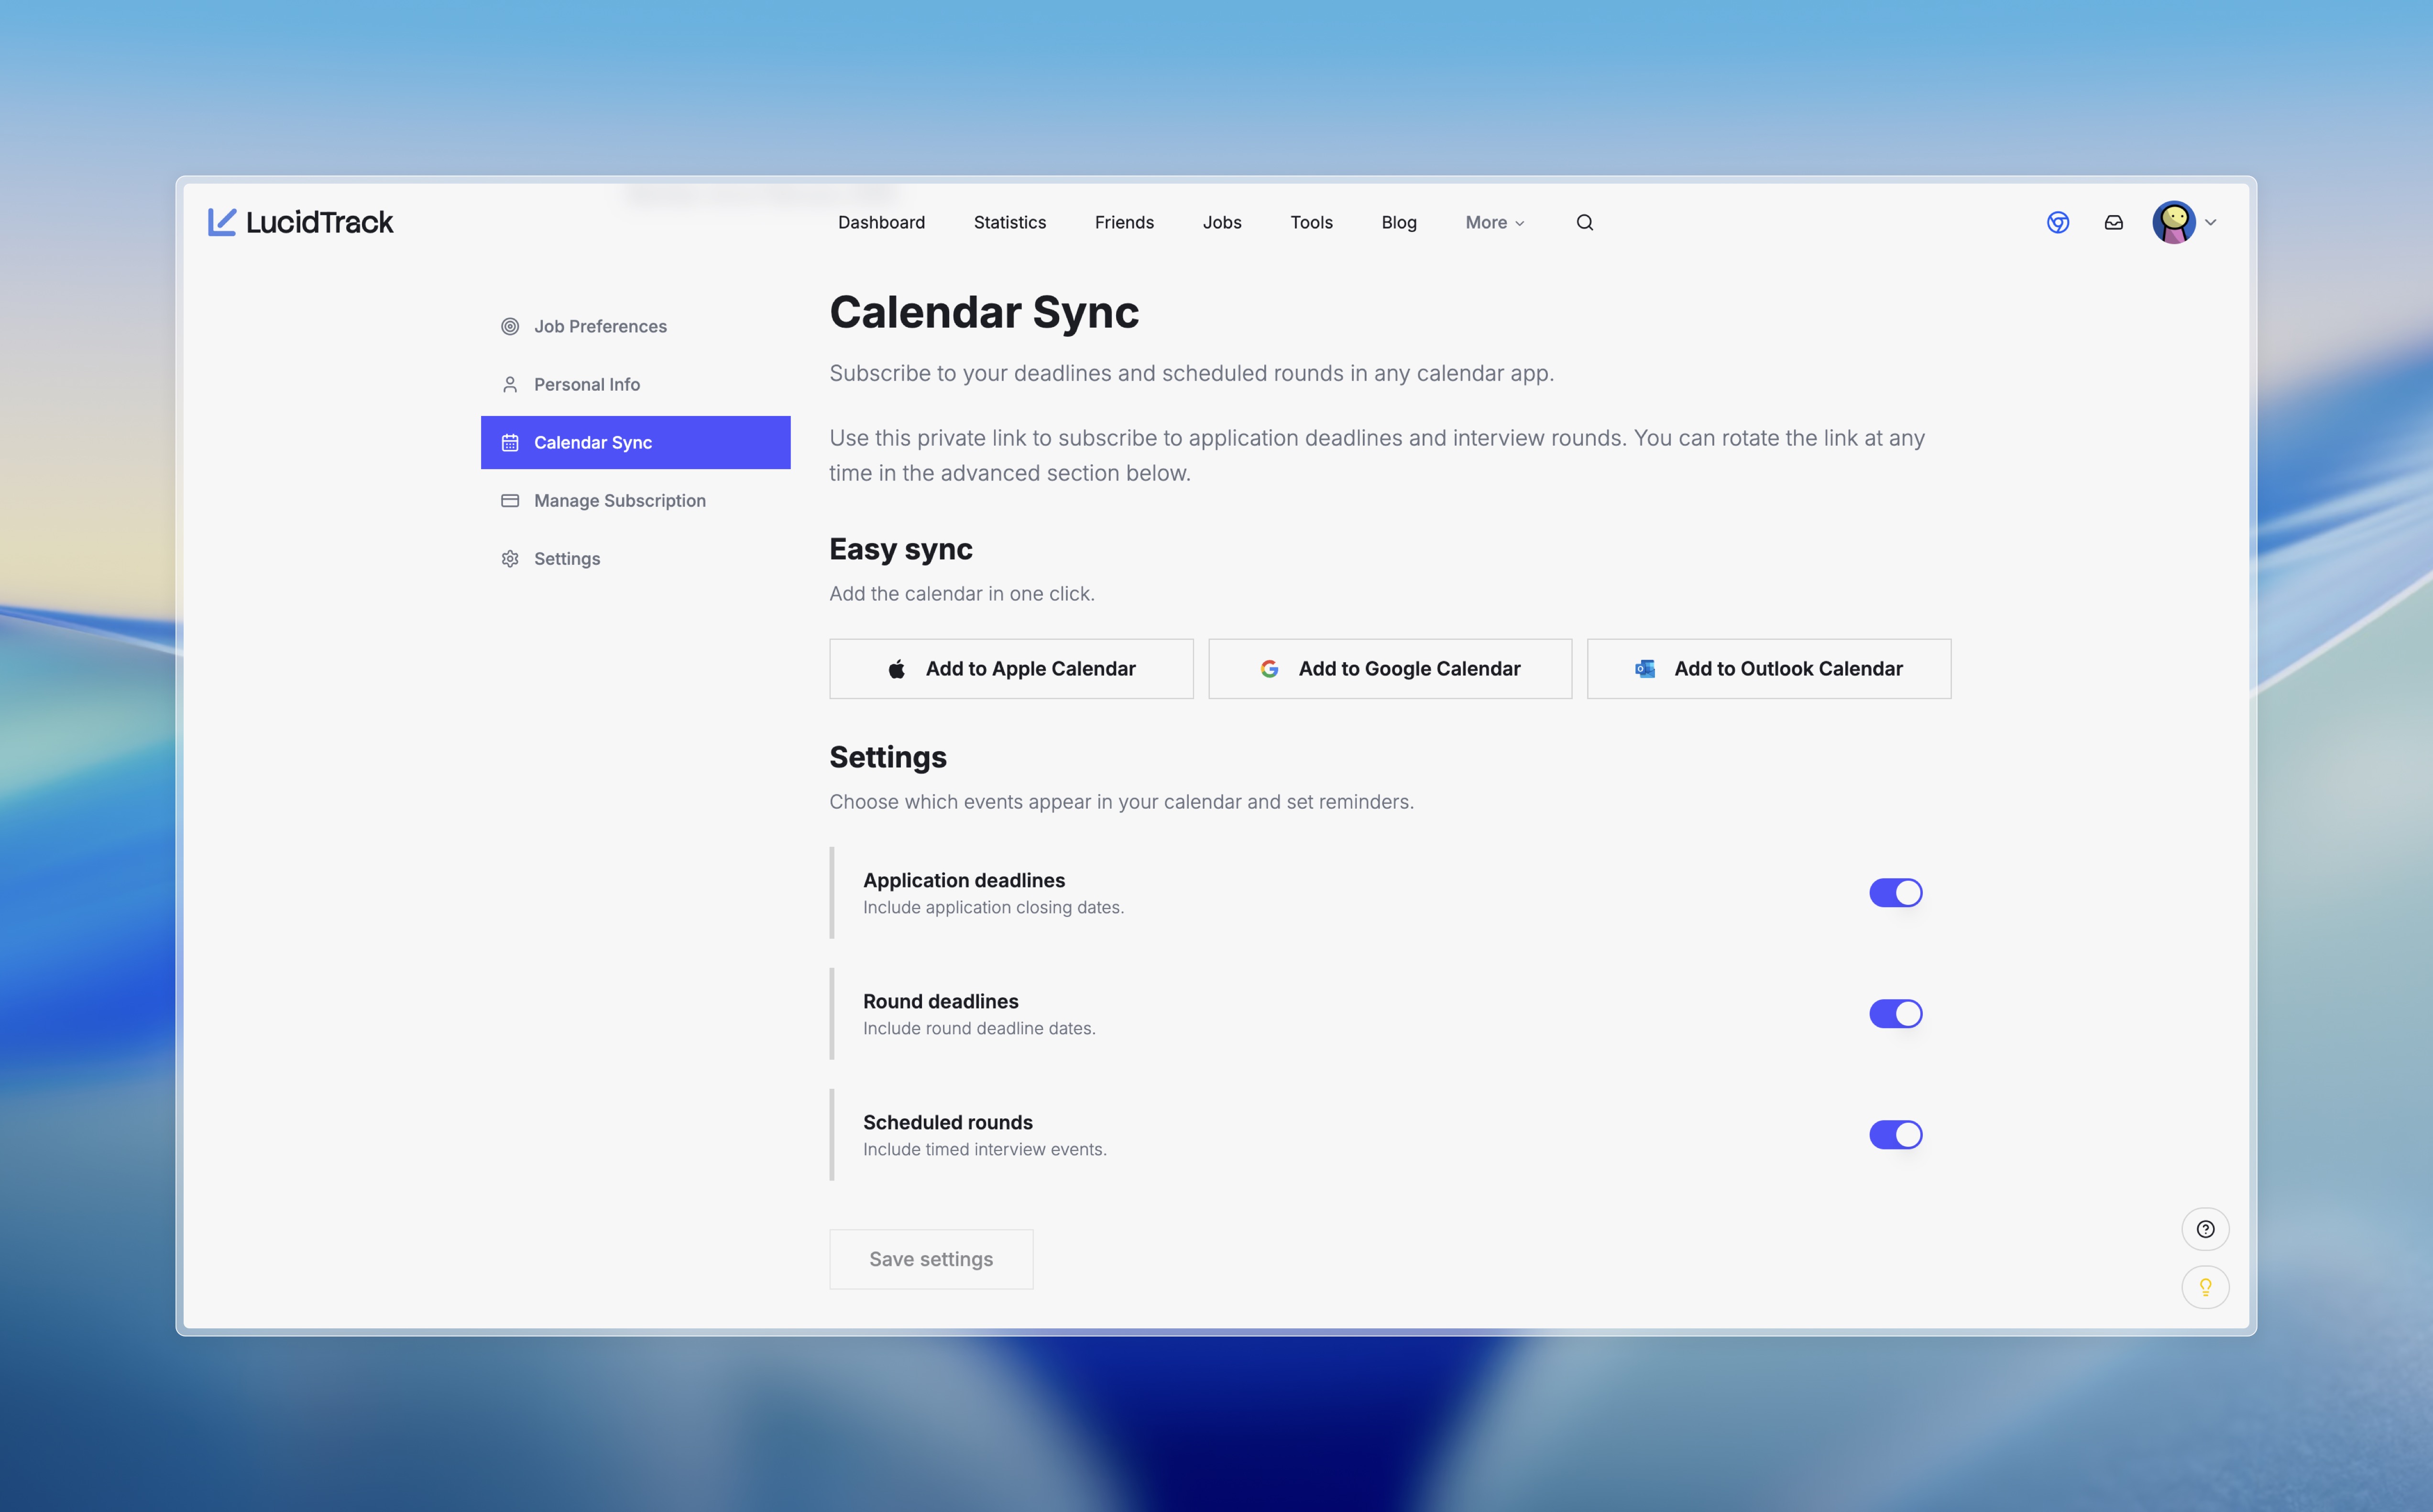2433x1512 pixels.
Task: Select the Personal Info person icon
Action: [510, 383]
